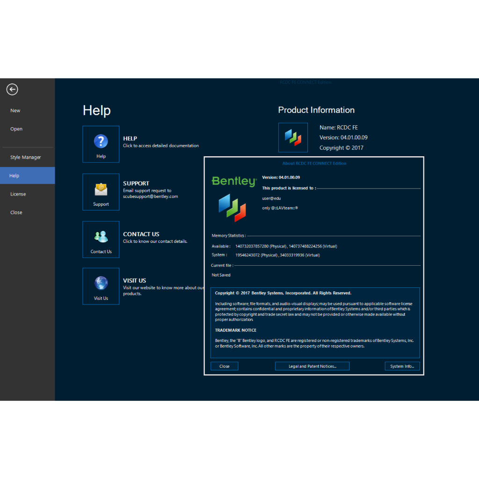This screenshot has height=479, width=479.
Task: Click the RCDC colored blocks logo in the About dialog
Action: [232, 207]
